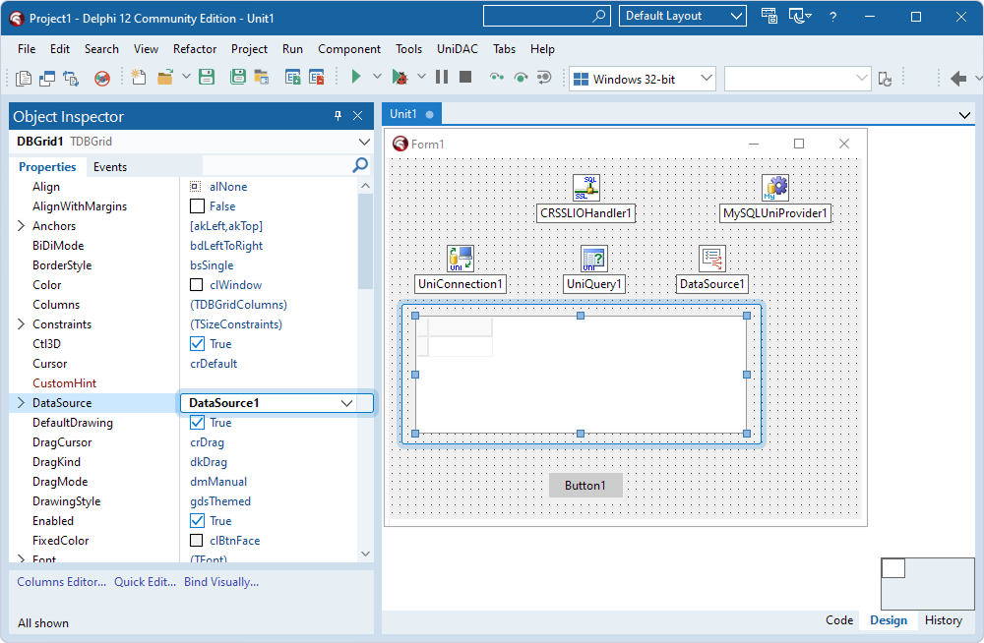This screenshot has width=984, height=643.
Task: Click the Step Over debug icon
Action: coord(521,77)
